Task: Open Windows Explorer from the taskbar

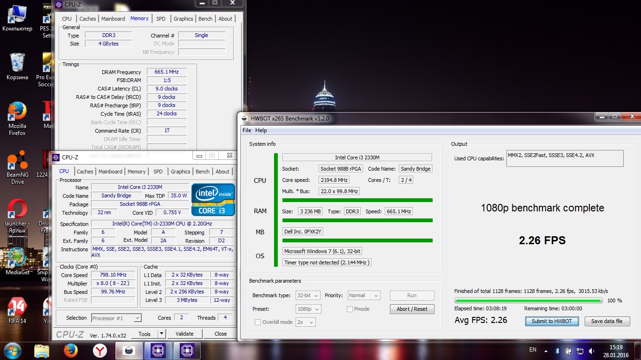Action: [41, 351]
